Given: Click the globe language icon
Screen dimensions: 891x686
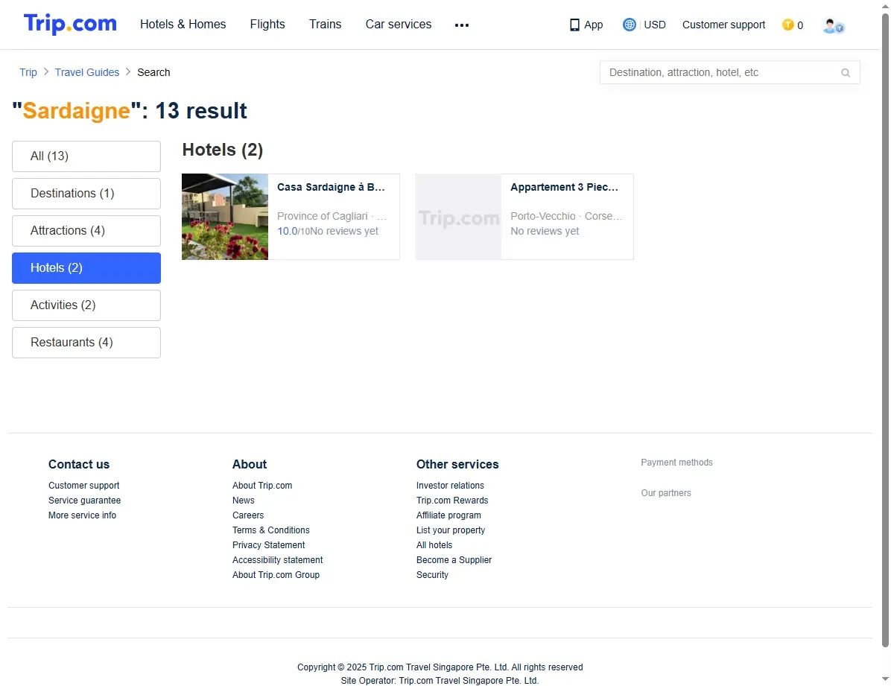Looking at the screenshot, I should coord(629,25).
